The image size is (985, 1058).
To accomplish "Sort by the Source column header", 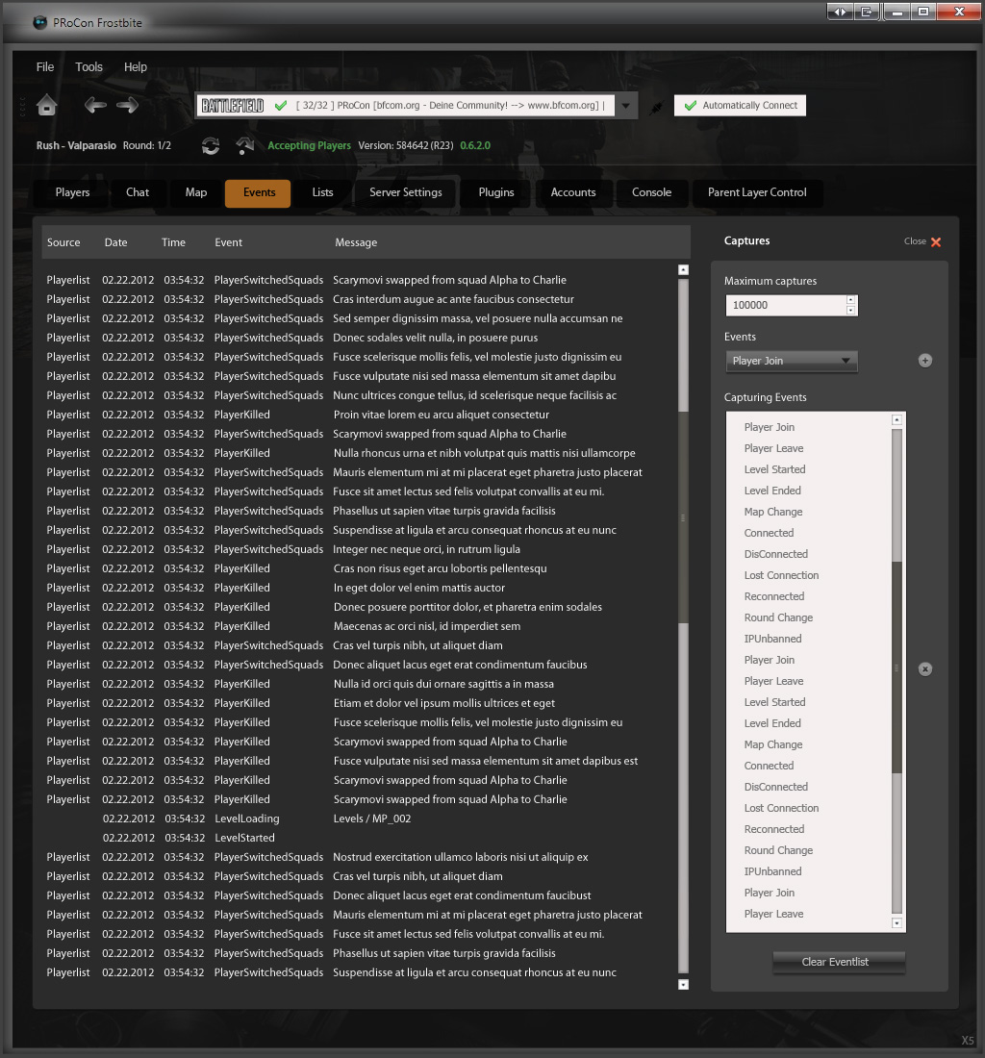I will [63, 242].
